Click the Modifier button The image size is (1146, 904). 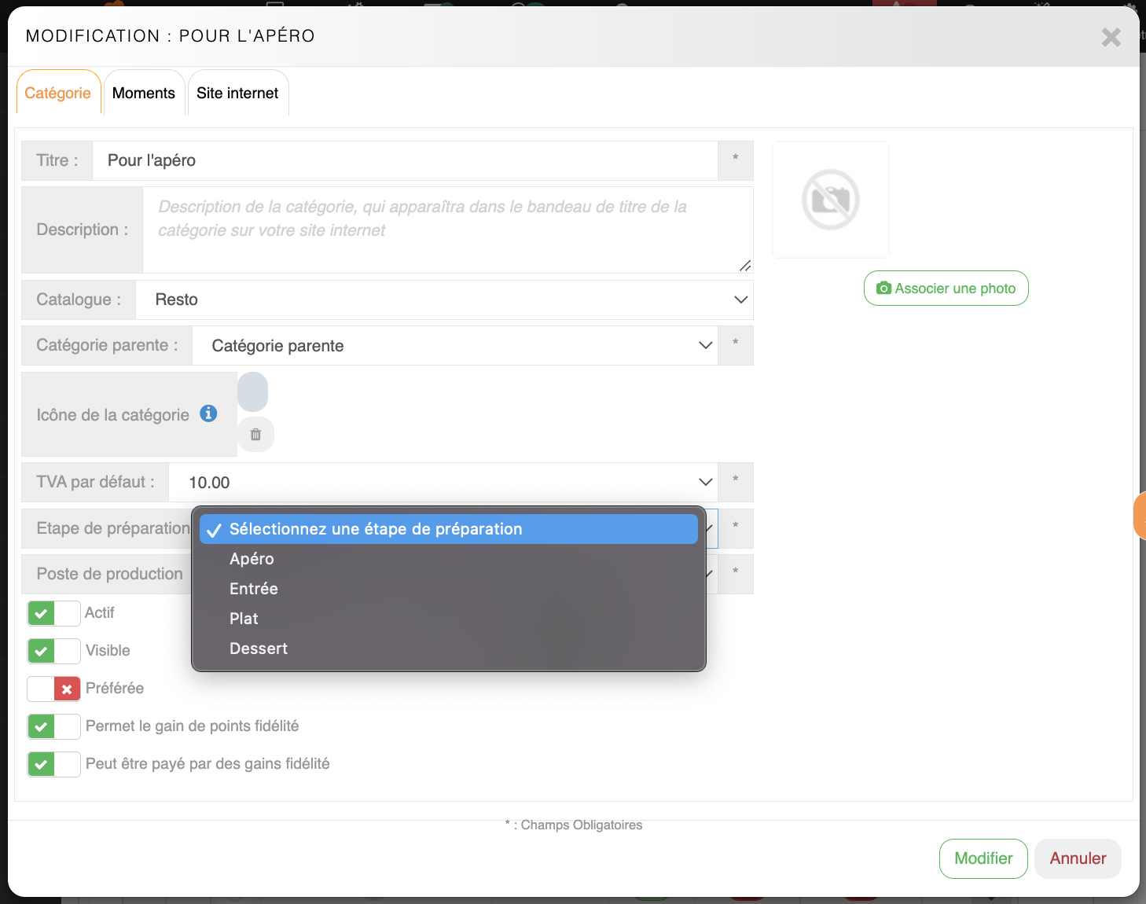pyautogui.click(x=983, y=858)
